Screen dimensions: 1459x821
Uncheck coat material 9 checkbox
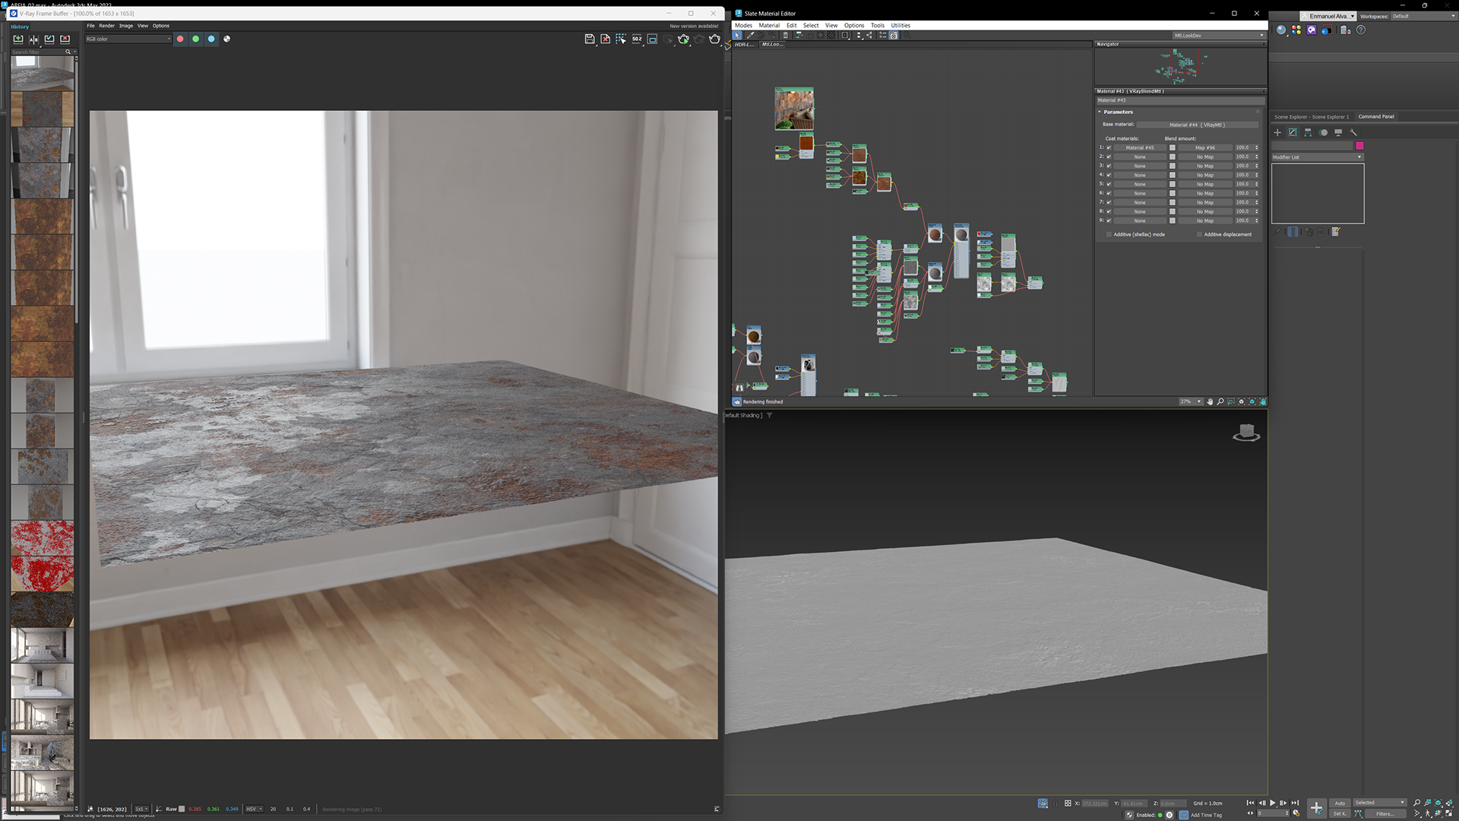1109,220
